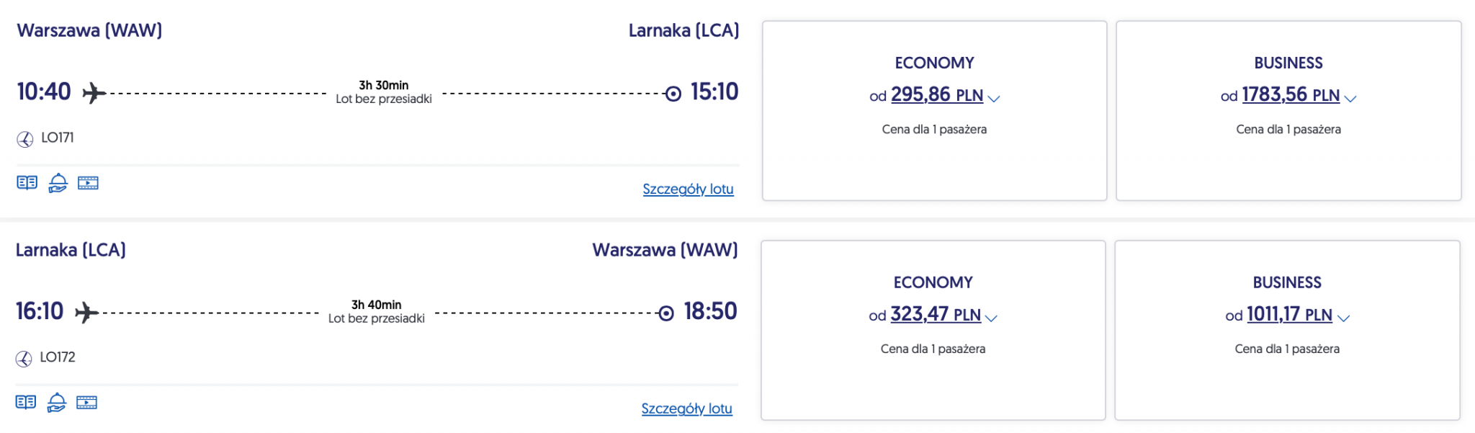Viewport: 1475px width, 433px height.
Task: Click entertainment screen icon for flight LO172
Action: click(86, 402)
